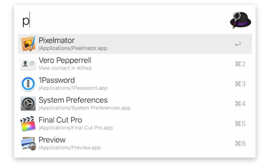Click the 1Password app icon
The height and width of the screenshot is (166, 270).
pos(28,84)
